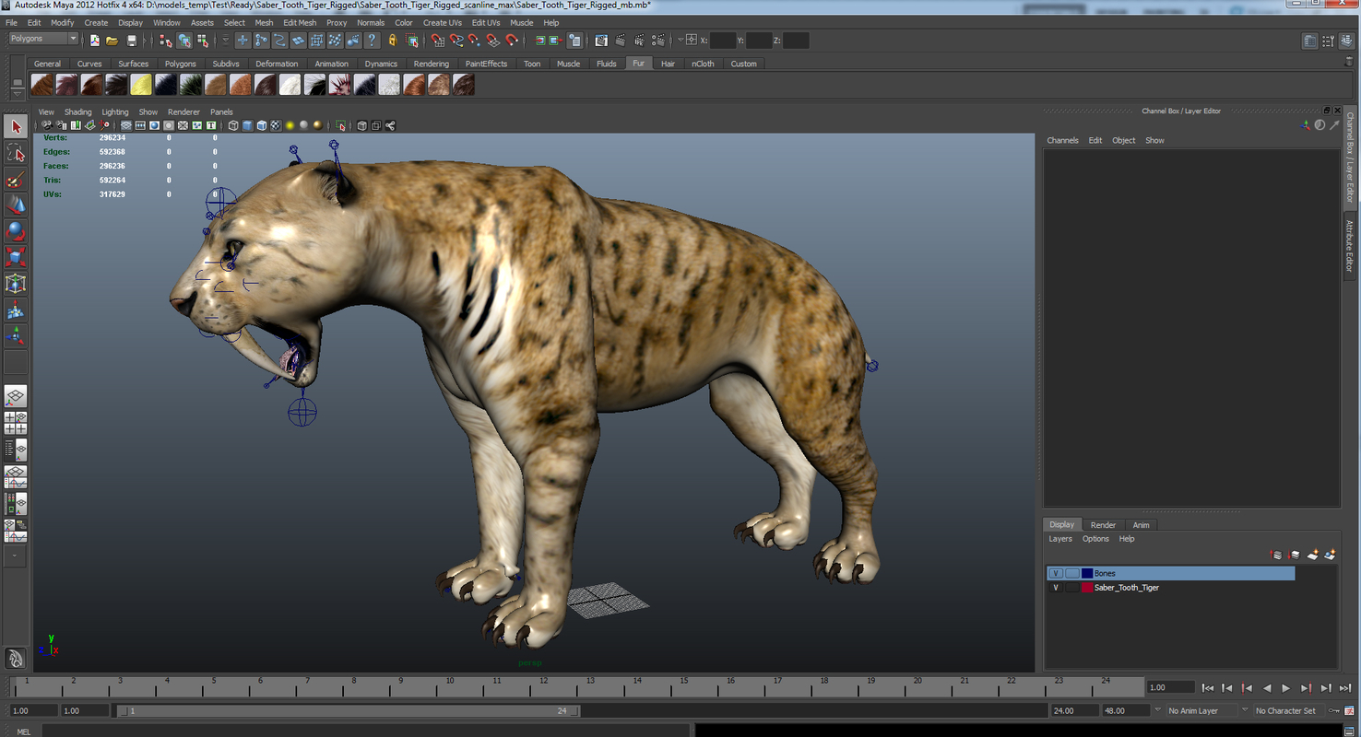Screen dimensions: 1361x737
Task: Create a new scene file icon
Action: (94, 41)
